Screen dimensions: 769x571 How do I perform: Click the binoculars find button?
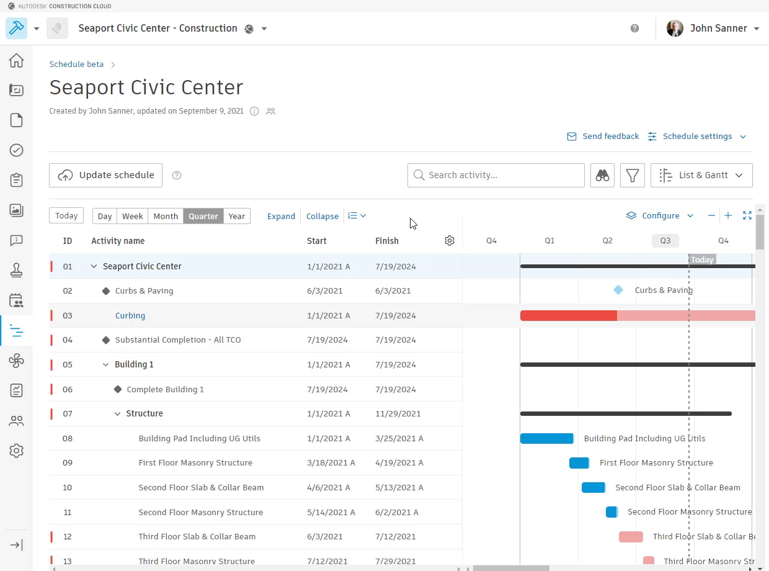click(x=602, y=176)
